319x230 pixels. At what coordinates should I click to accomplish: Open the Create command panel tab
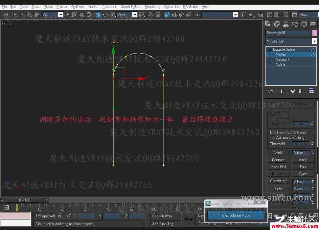(267, 24)
